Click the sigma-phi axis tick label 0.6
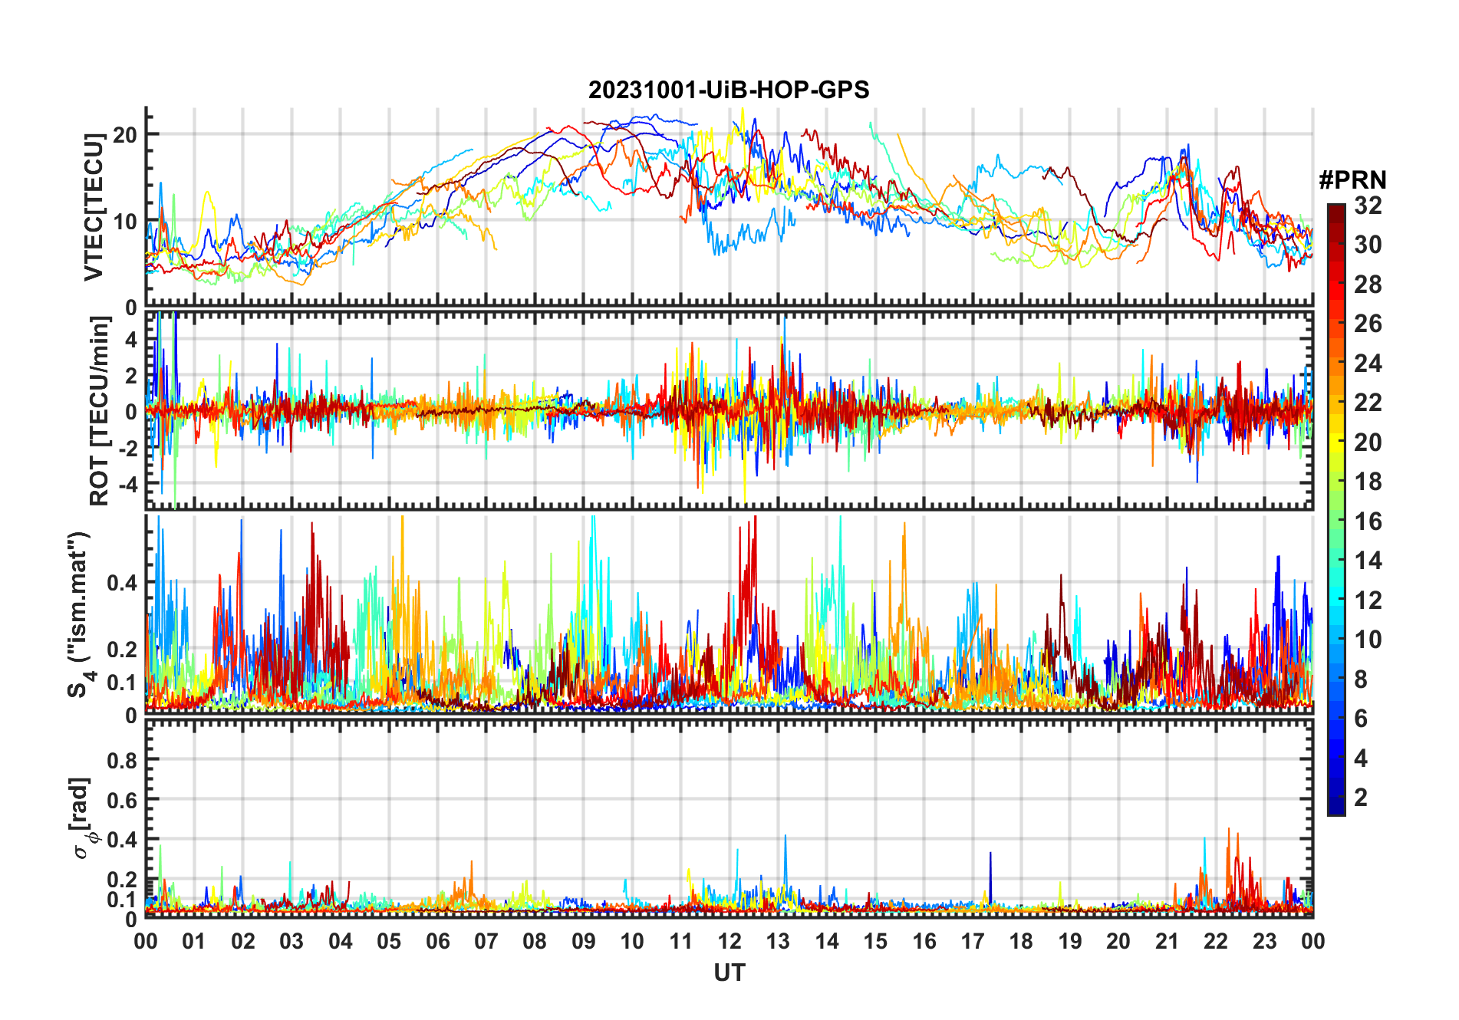 point(121,800)
